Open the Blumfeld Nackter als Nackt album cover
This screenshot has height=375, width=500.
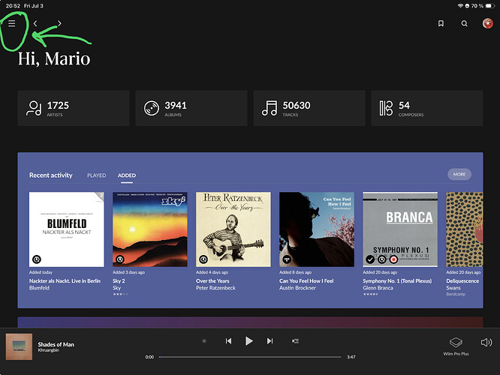point(67,229)
